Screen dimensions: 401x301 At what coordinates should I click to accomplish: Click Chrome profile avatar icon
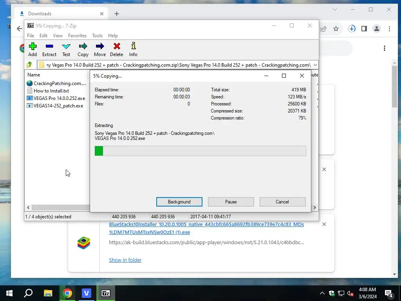(376, 29)
